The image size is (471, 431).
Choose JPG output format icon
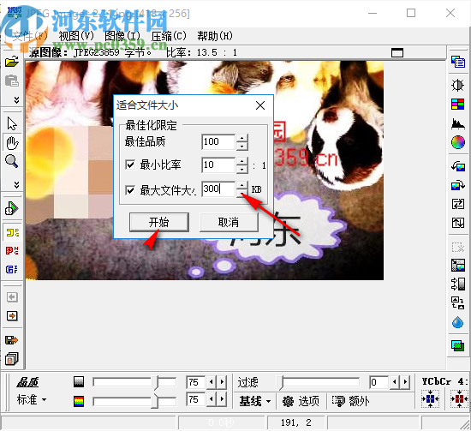(x=12, y=232)
